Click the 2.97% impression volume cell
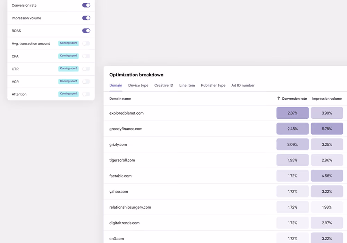 (x=327, y=223)
